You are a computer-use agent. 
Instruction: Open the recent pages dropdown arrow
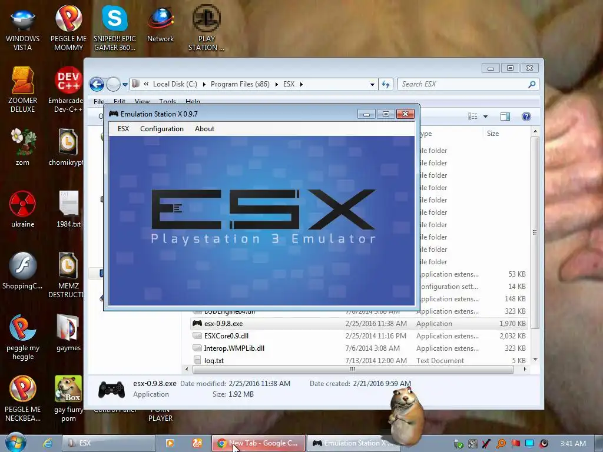click(125, 85)
